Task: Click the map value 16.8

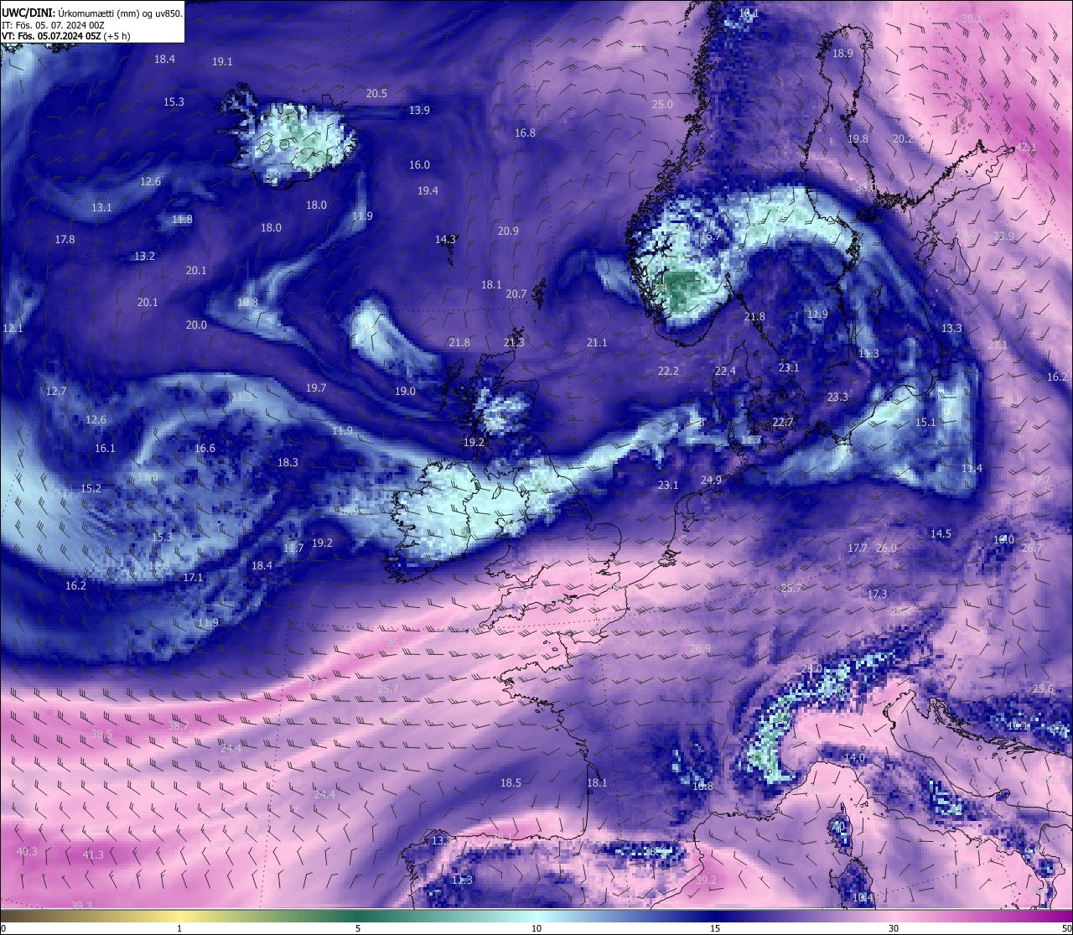Action: 525,132
